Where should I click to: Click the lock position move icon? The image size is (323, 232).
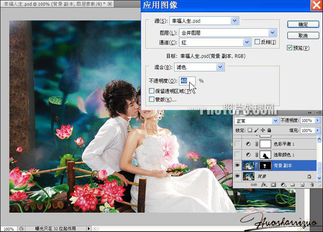point(263,130)
